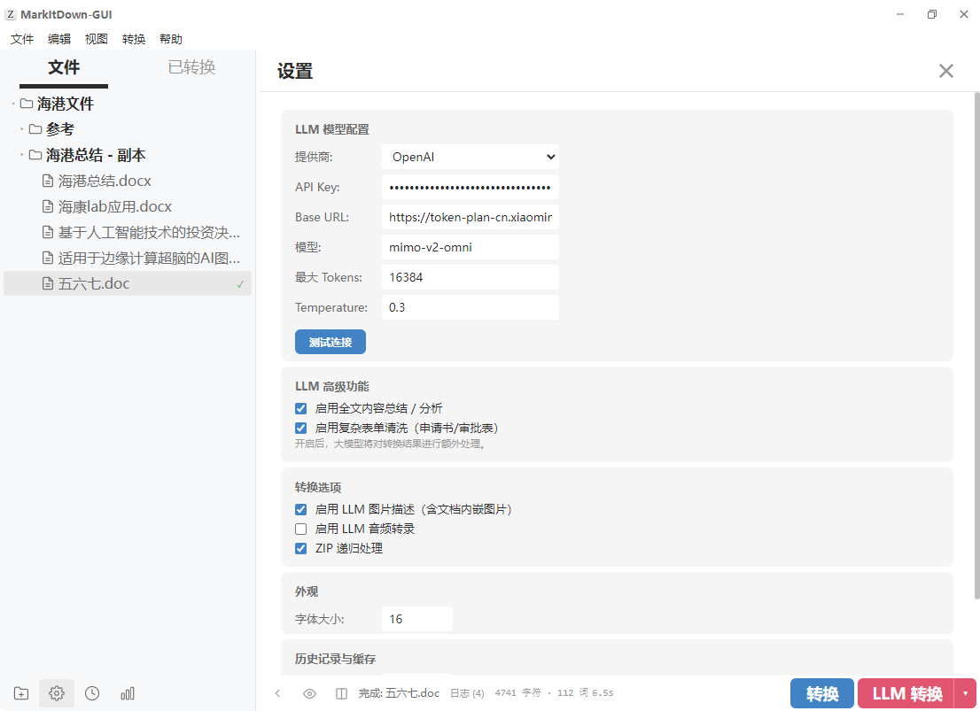
Task: Open the 视图 menu
Action: [97, 39]
